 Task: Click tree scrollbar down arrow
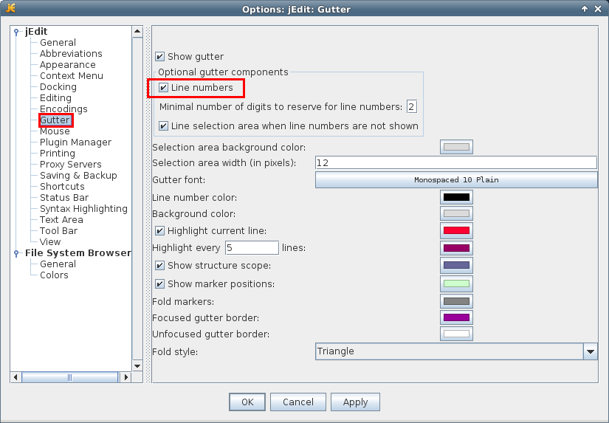[x=137, y=366]
